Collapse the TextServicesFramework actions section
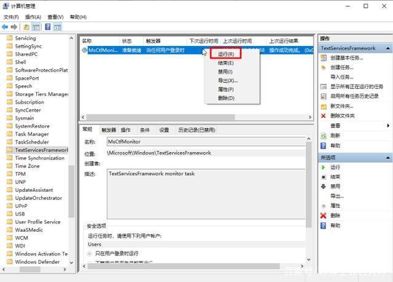The height and width of the screenshot is (282, 393). pyautogui.click(x=387, y=48)
